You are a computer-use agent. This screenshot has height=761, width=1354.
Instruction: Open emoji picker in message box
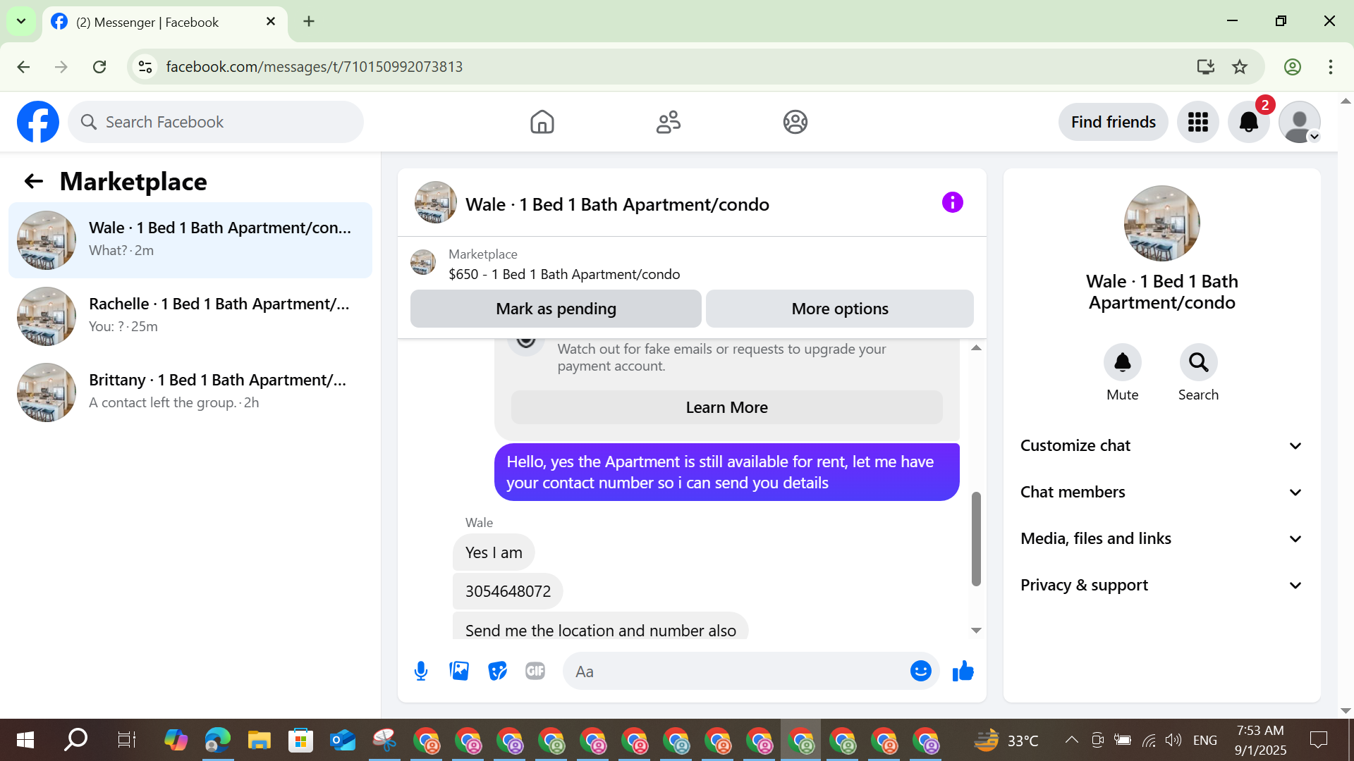pyautogui.click(x=920, y=672)
